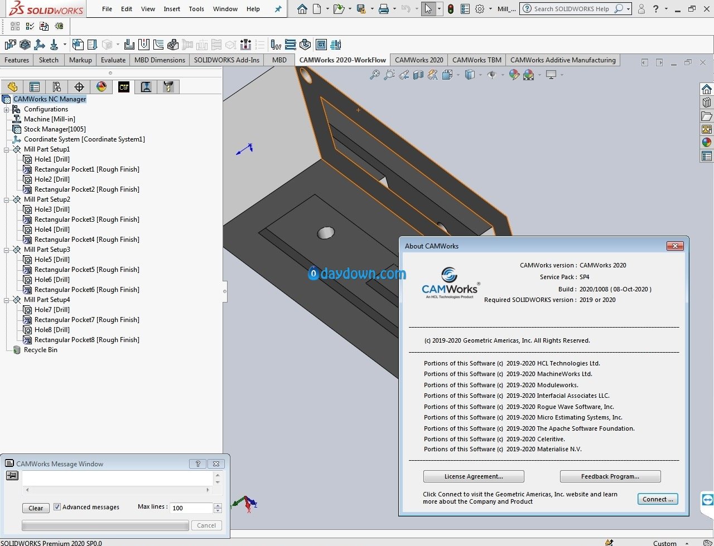Collapse the Mill Part Setup1 node
Screen dimensions: 714x546
(7, 149)
